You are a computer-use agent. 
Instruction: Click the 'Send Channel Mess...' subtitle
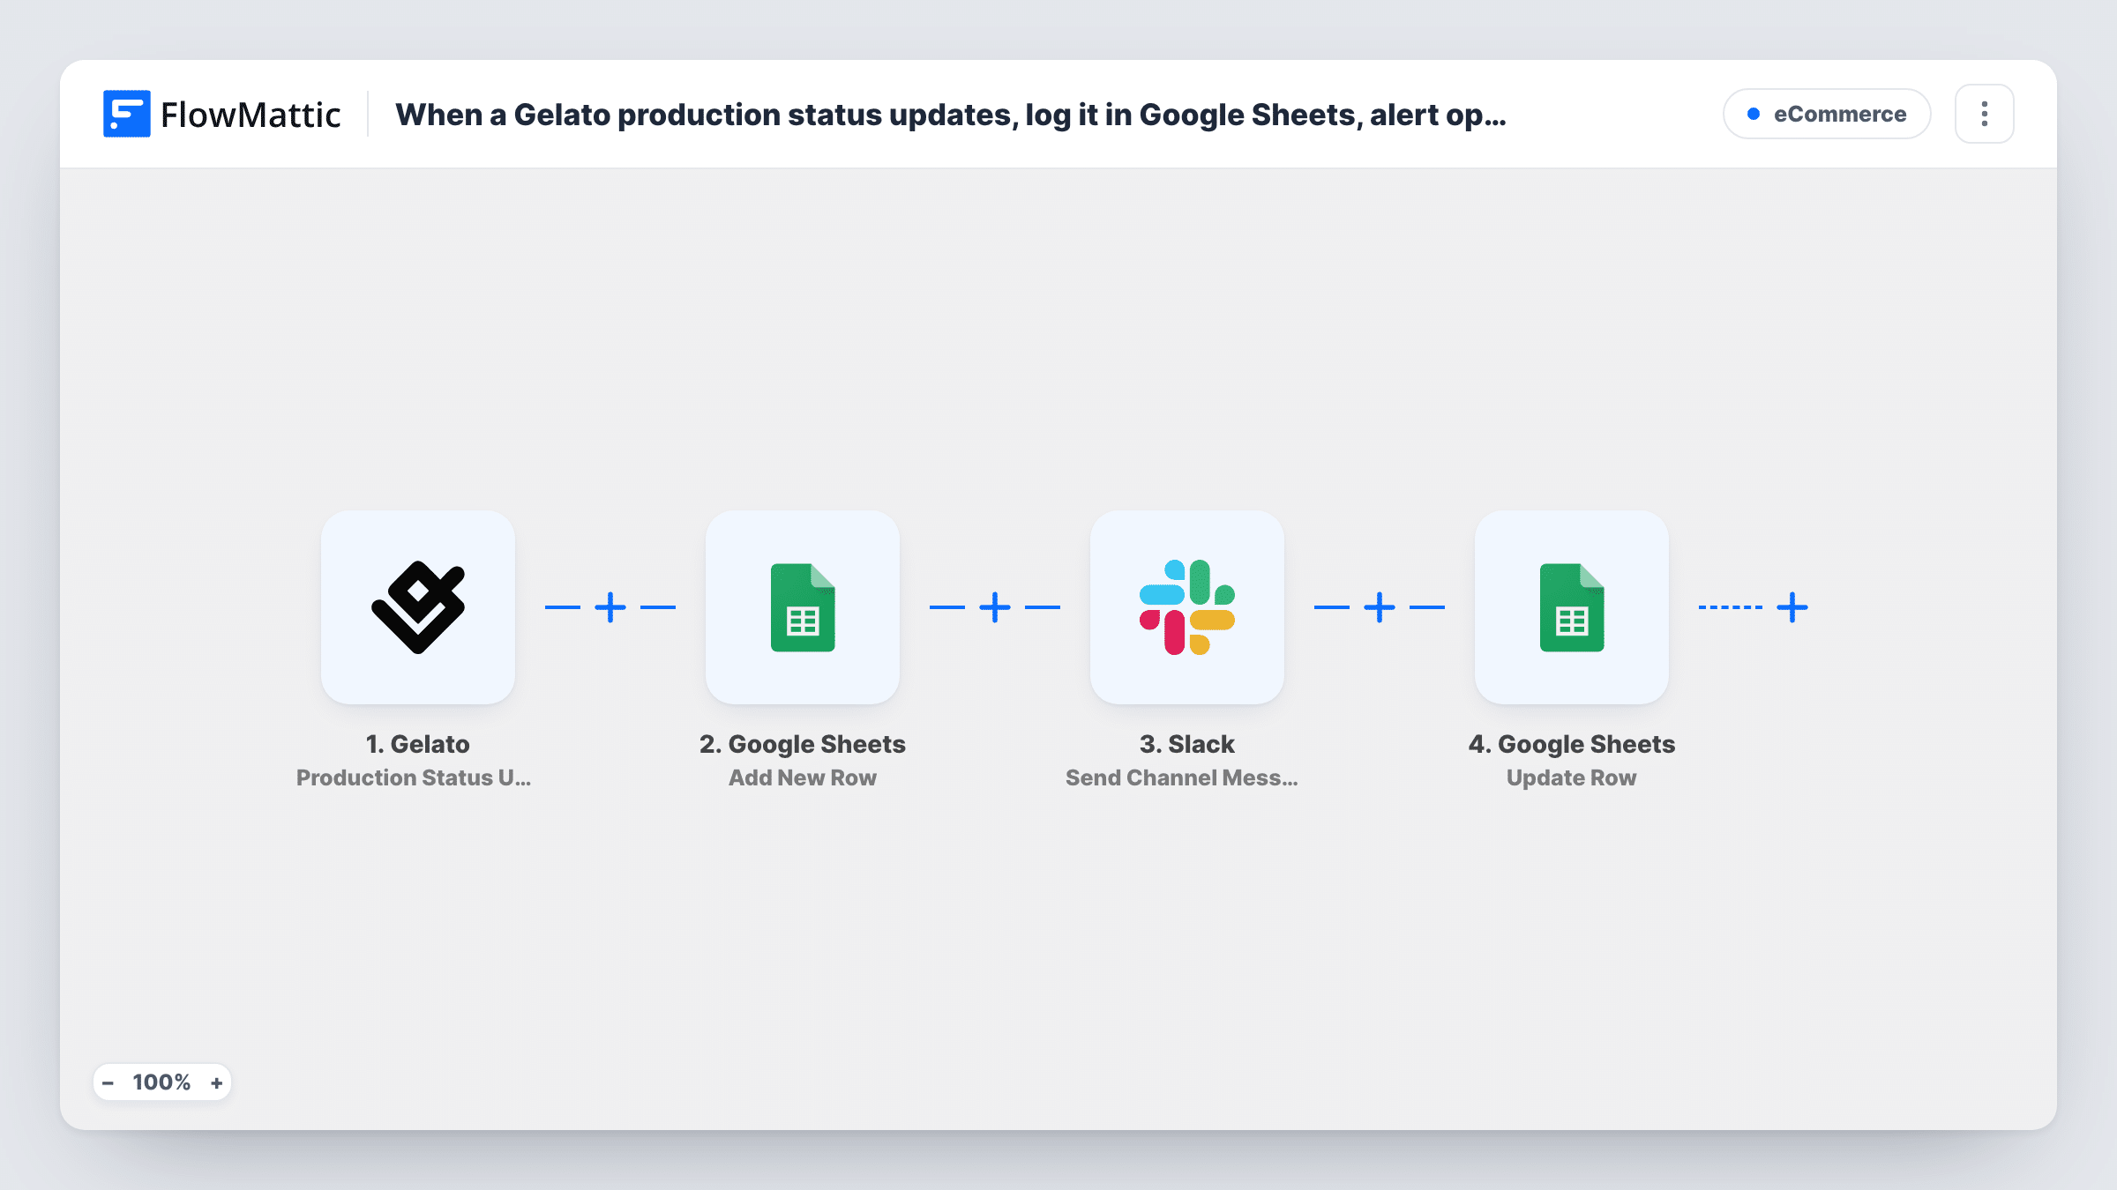pos(1182,777)
